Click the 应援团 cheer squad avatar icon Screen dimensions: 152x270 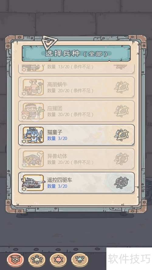point(33,111)
